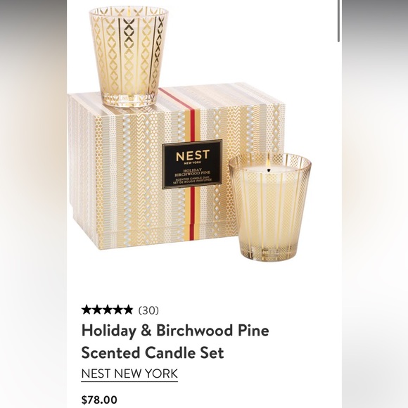Open the NEST NEW YORK brand link
The image size is (408, 408).
click(x=129, y=374)
